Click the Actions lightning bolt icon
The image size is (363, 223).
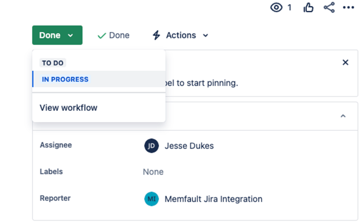pyautogui.click(x=156, y=35)
